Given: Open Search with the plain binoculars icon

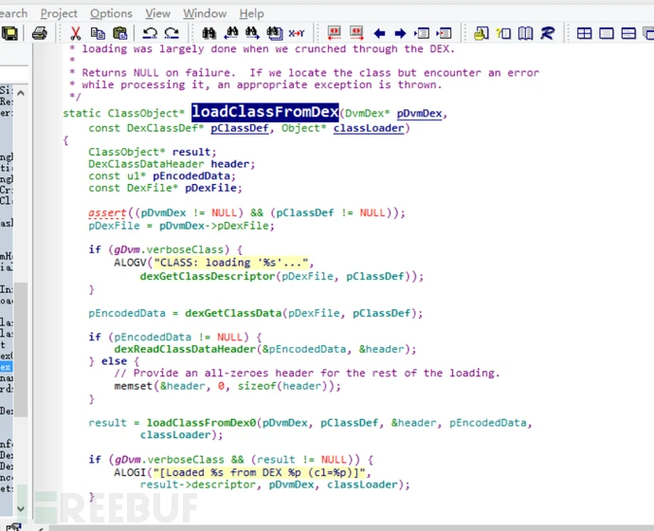Looking at the screenshot, I should coord(209,33).
